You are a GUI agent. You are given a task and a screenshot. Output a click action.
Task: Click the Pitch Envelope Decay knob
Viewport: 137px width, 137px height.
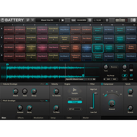(29, 108)
